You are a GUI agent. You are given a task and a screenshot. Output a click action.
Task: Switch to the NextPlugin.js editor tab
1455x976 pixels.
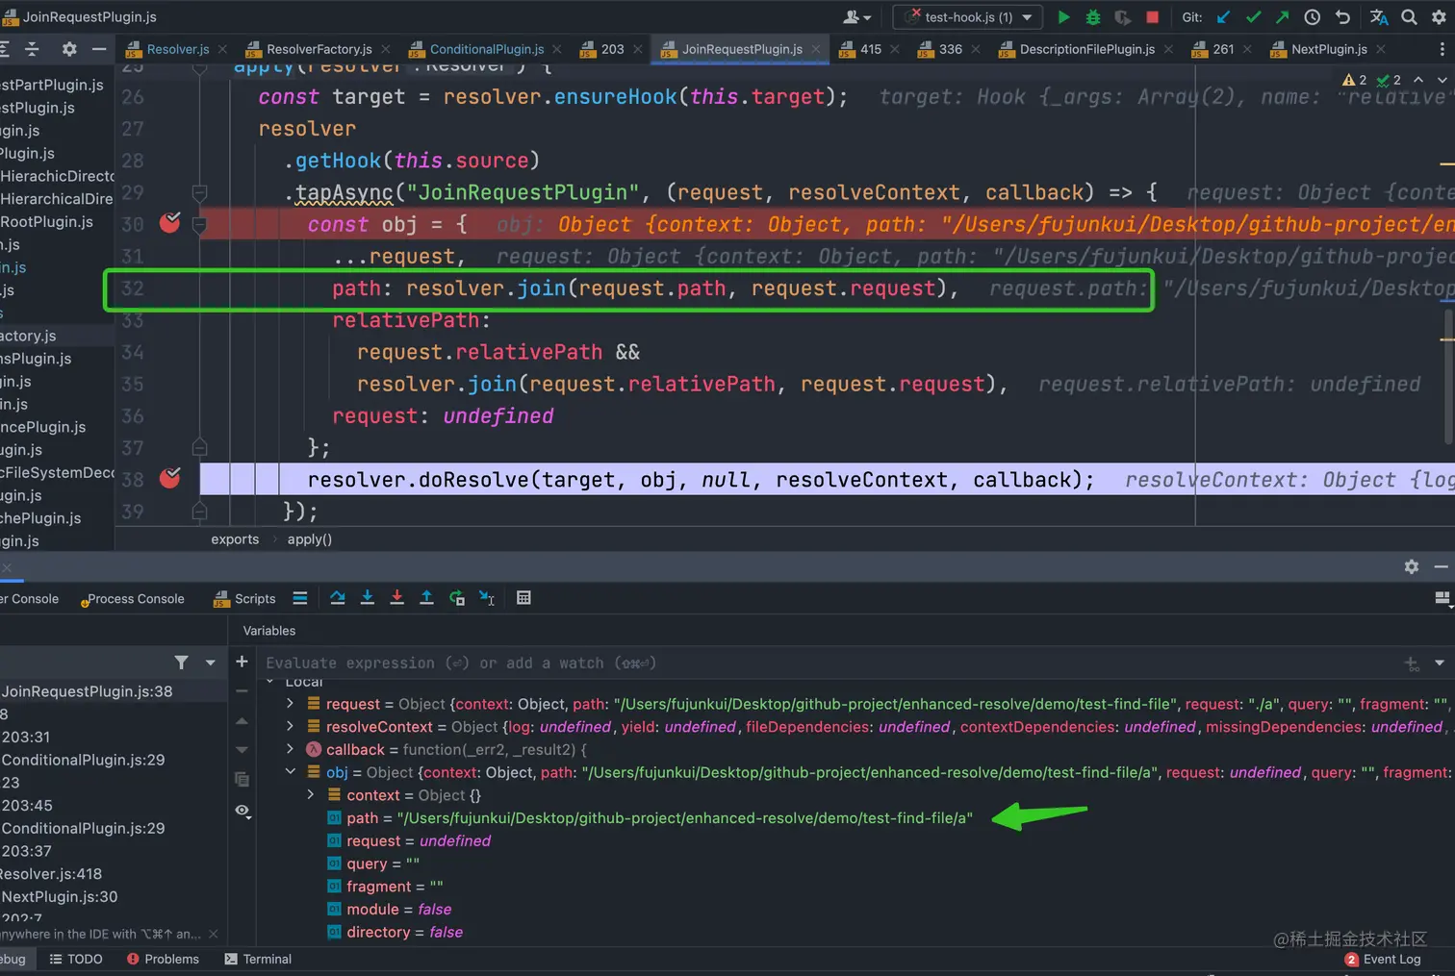(1328, 49)
